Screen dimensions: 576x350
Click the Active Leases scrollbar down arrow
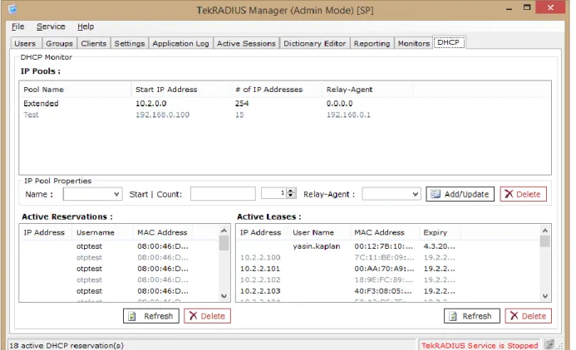point(544,296)
